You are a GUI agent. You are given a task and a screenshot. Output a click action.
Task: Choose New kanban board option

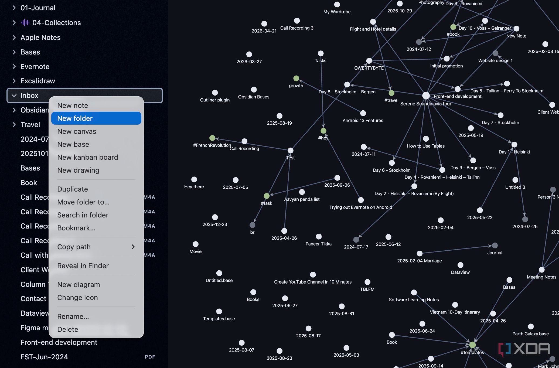[96, 157]
